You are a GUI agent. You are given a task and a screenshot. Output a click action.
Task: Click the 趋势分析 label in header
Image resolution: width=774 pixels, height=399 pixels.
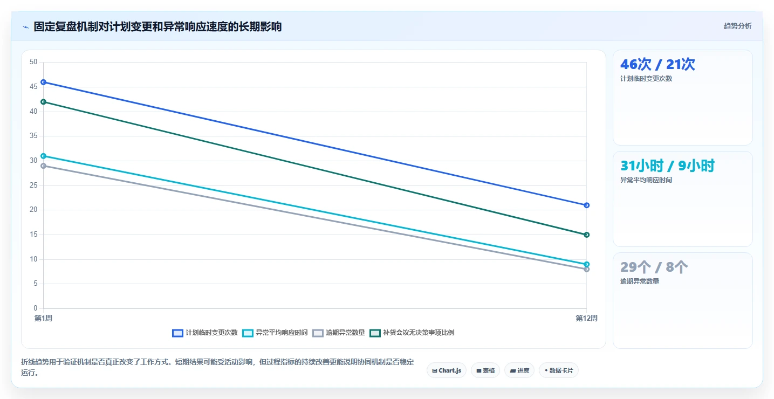pos(737,26)
